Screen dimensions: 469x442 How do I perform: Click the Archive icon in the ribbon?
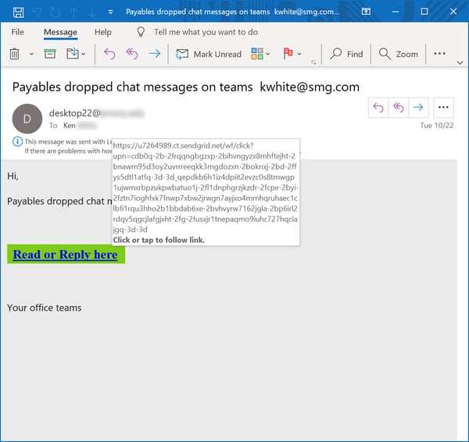click(50, 54)
